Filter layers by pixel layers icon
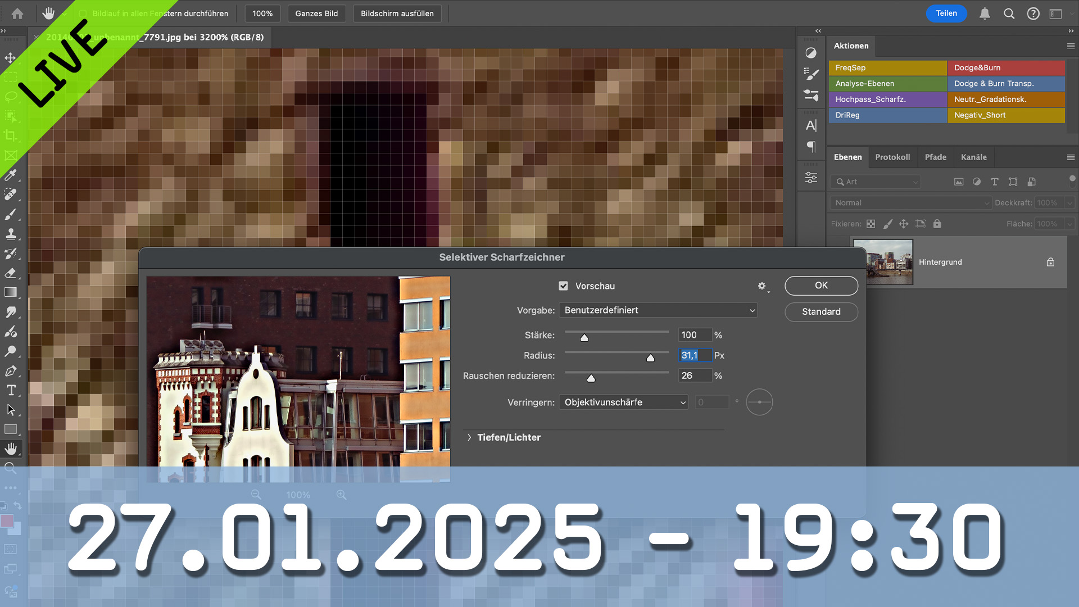Viewport: 1079px width, 607px height. tap(959, 182)
